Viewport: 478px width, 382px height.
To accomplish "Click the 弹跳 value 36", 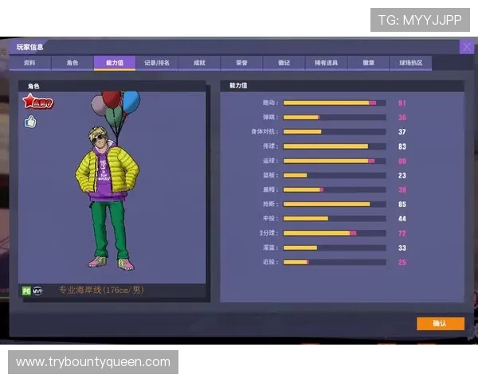I will point(402,117).
